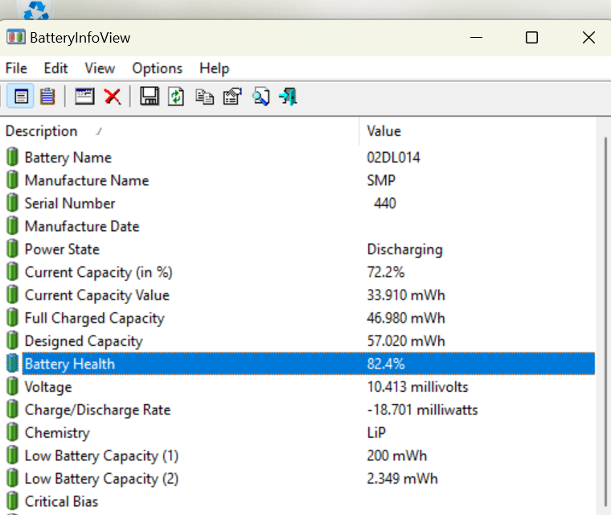
Task: Click the Exit door toolbar icon
Action: (x=289, y=97)
